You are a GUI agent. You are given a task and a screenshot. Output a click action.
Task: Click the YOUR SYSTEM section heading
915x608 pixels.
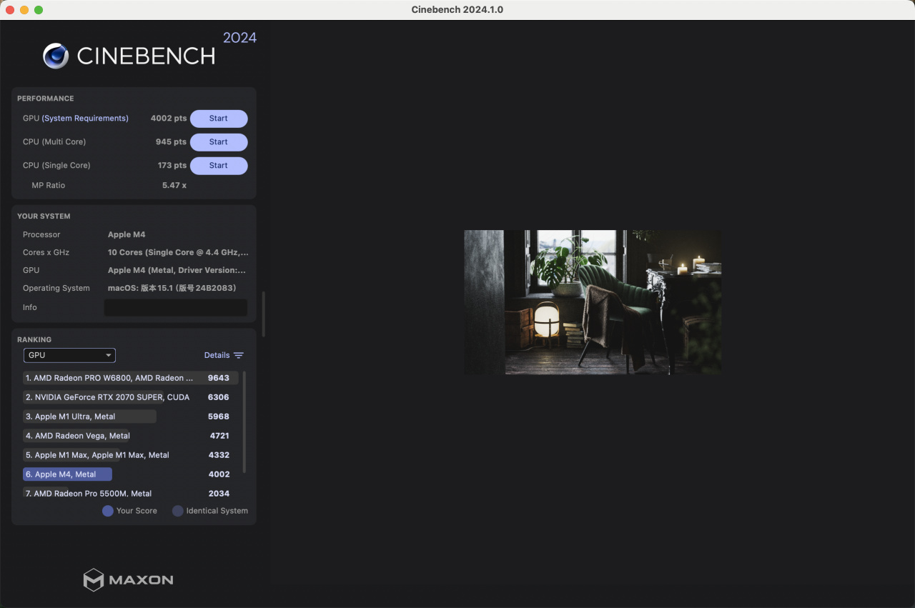pyautogui.click(x=44, y=216)
